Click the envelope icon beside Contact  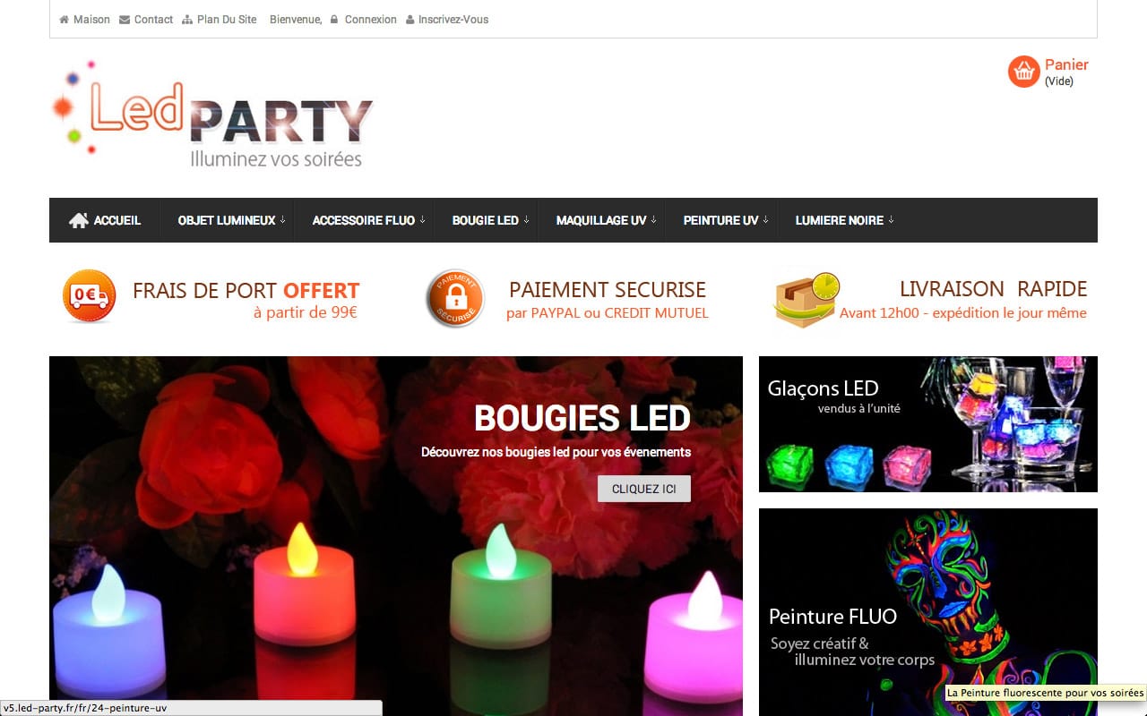click(x=125, y=20)
